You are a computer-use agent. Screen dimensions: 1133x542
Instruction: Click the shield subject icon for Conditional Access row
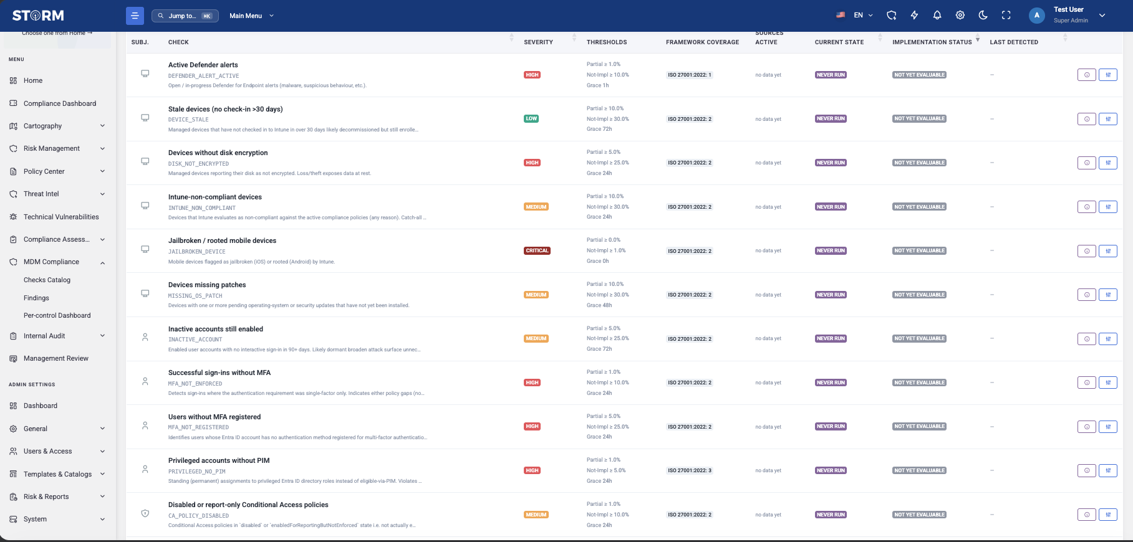coord(145,513)
